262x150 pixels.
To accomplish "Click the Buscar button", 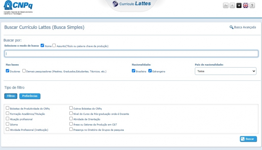I will [x=248, y=139].
